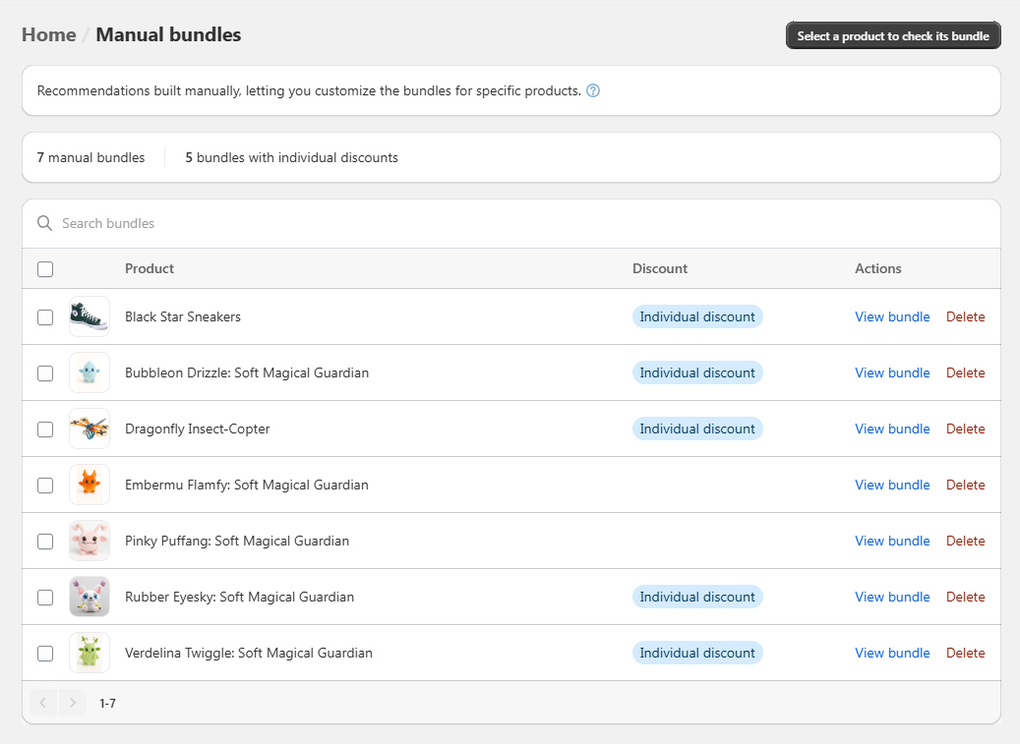The image size is (1020, 744).
Task: Delete the Embermu Flamfy bundle
Action: [x=965, y=485]
